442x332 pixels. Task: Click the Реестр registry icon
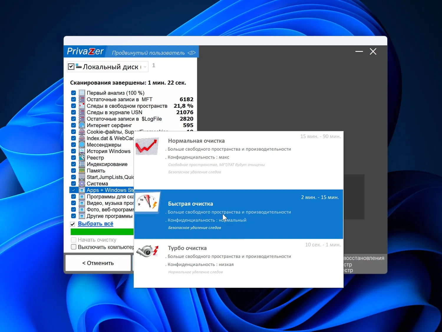(82, 158)
